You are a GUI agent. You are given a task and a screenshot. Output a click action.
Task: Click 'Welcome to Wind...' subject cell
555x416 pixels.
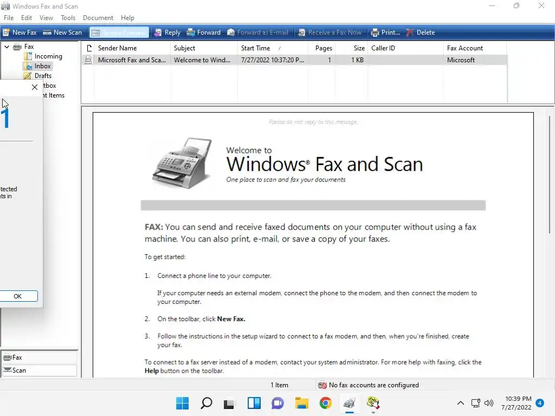tap(202, 60)
